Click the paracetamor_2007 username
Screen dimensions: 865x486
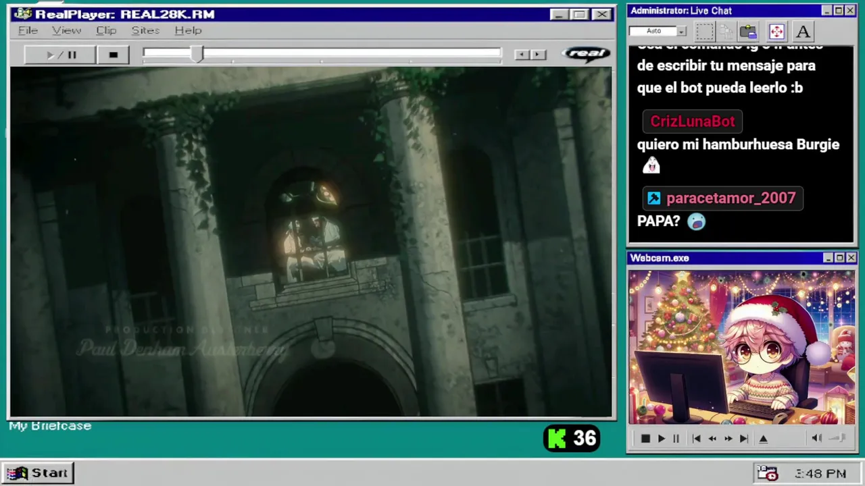coord(731,198)
